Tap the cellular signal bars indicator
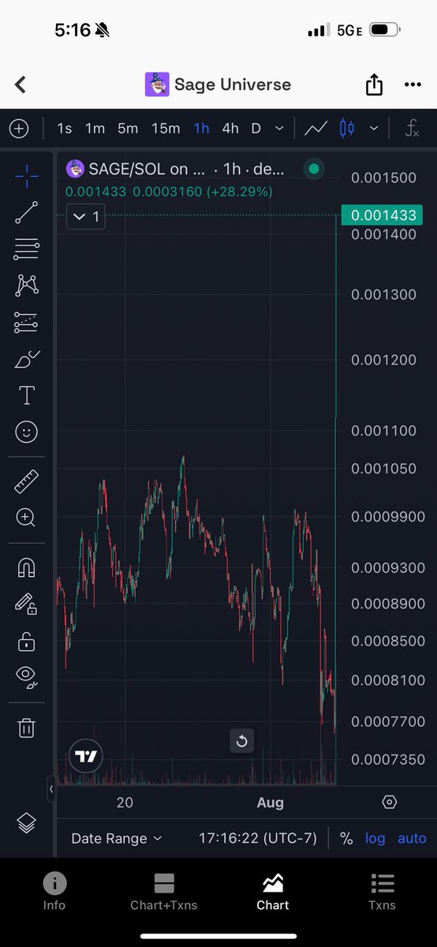Viewport: 437px width, 947px height. 317,30
